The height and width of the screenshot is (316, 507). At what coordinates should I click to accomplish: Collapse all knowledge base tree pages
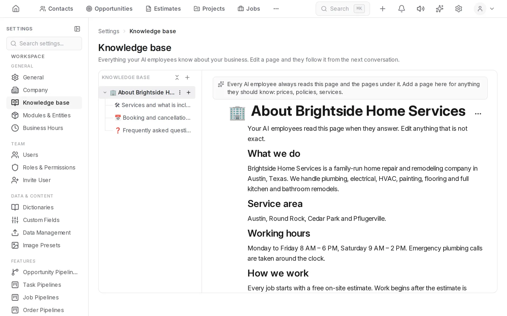(x=177, y=77)
